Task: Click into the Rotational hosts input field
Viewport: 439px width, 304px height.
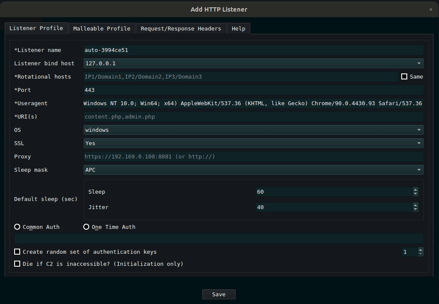Action: pos(240,77)
